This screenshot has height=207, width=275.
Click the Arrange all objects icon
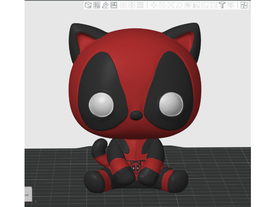114,5
